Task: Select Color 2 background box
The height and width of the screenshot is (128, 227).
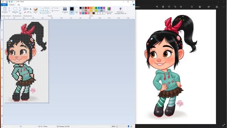Action: 77,10
